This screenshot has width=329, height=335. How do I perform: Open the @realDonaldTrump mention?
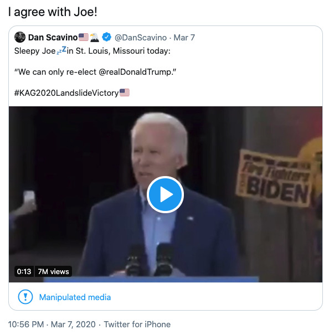tap(136, 72)
